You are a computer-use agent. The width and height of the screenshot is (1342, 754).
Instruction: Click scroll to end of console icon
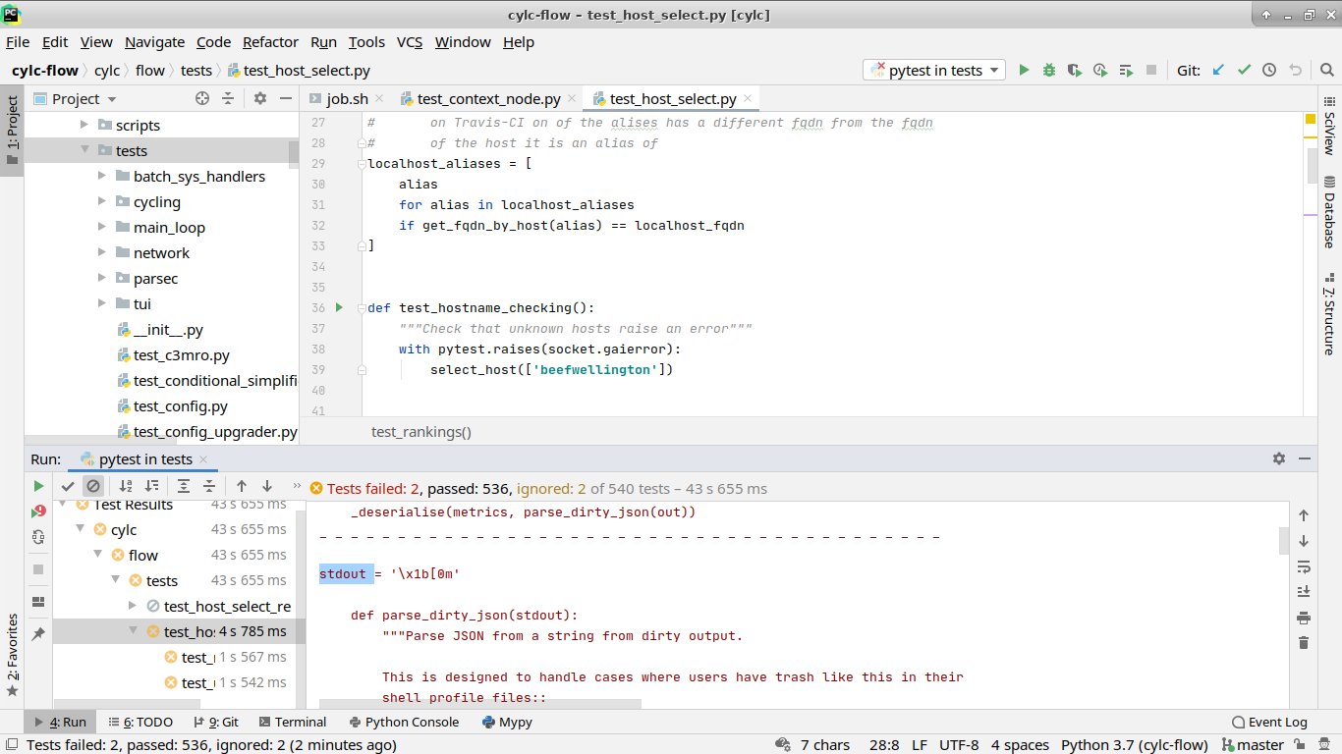[x=1304, y=592]
